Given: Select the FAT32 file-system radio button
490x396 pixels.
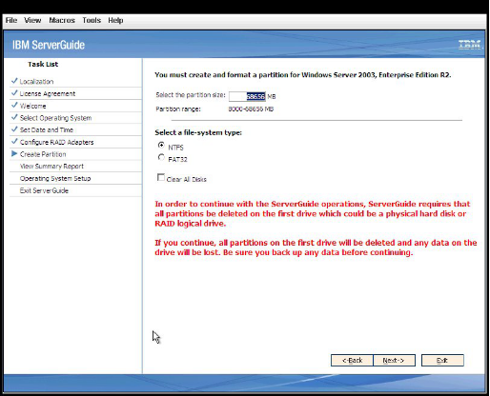Looking at the screenshot, I should (161, 157).
